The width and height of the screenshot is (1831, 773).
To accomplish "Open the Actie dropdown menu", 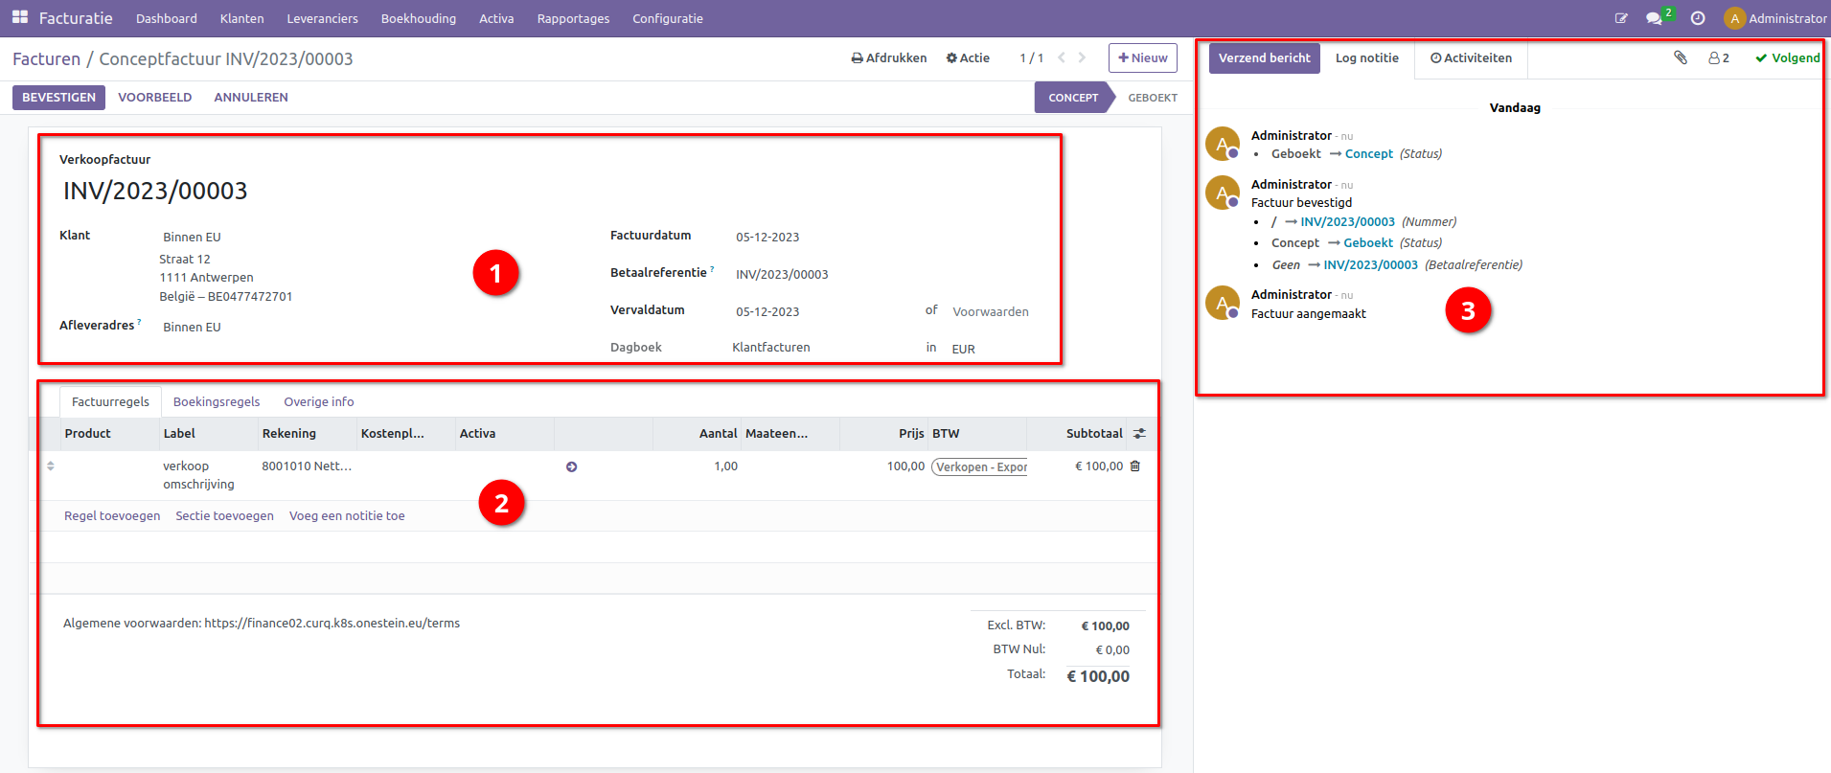I will click(968, 58).
